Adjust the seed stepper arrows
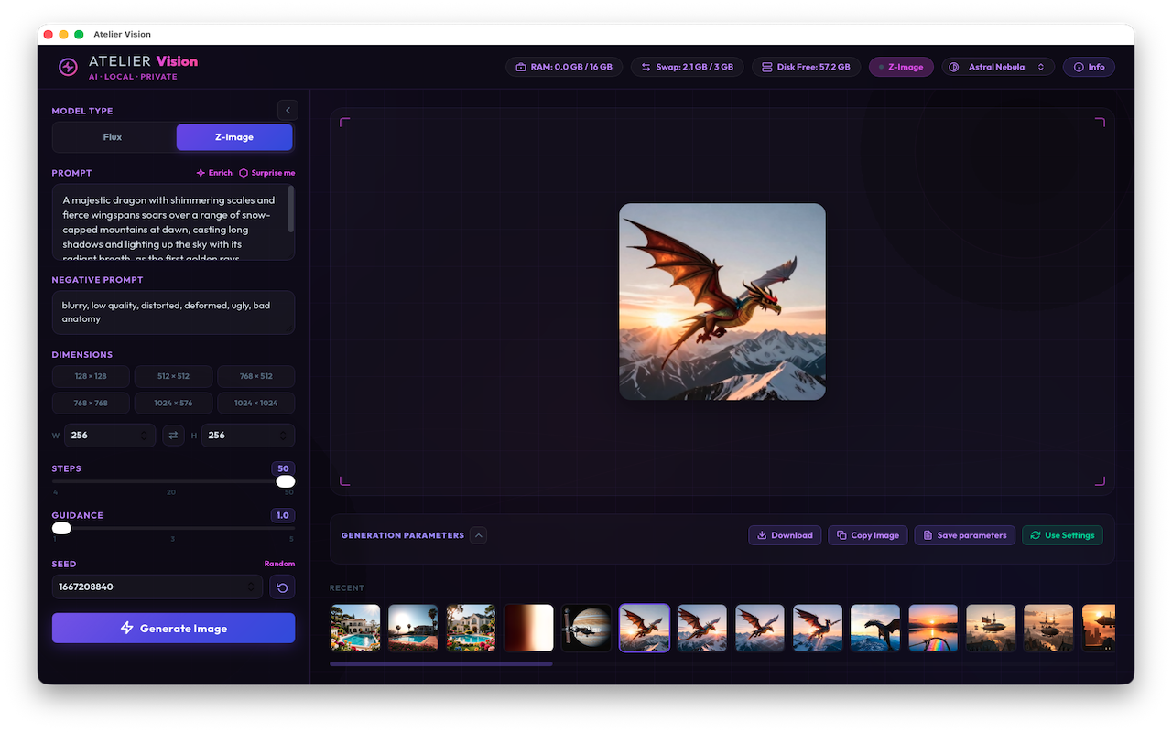1172x732 pixels. (x=253, y=587)
